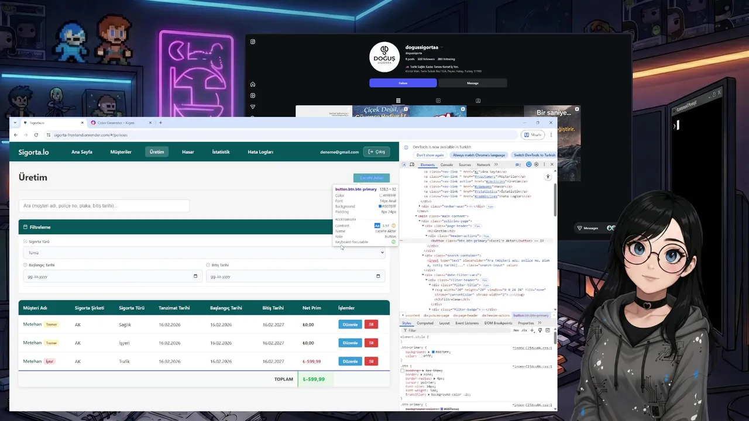This screenshot has height=421, width=749.
Task: Open the Chrome tab search chevron
Action: click(x=15, y=123)
